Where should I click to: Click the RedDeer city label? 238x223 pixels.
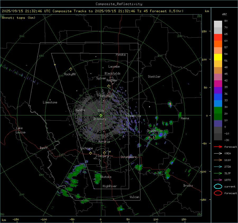coord(112,80)
